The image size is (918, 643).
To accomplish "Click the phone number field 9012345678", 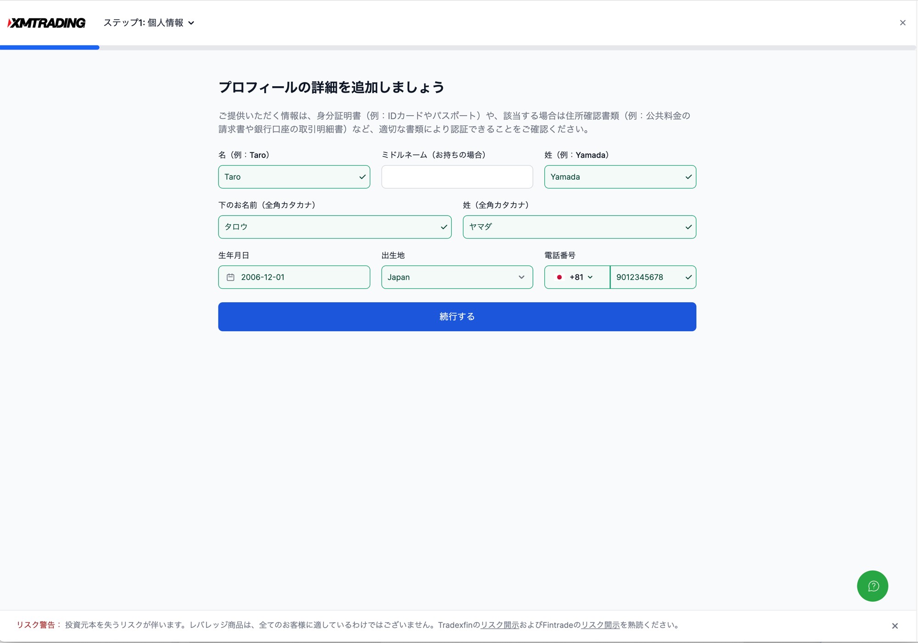I will [653, 277].
